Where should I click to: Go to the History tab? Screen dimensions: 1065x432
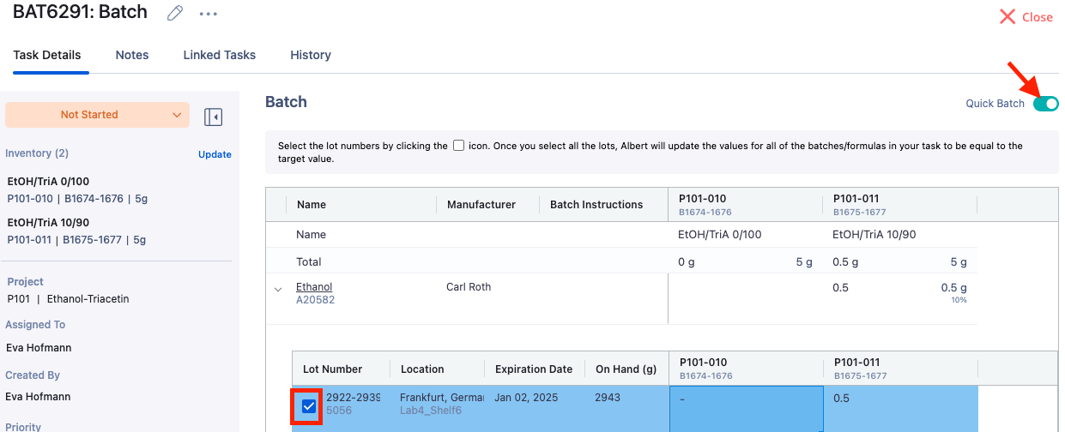[x=310, y=55]
